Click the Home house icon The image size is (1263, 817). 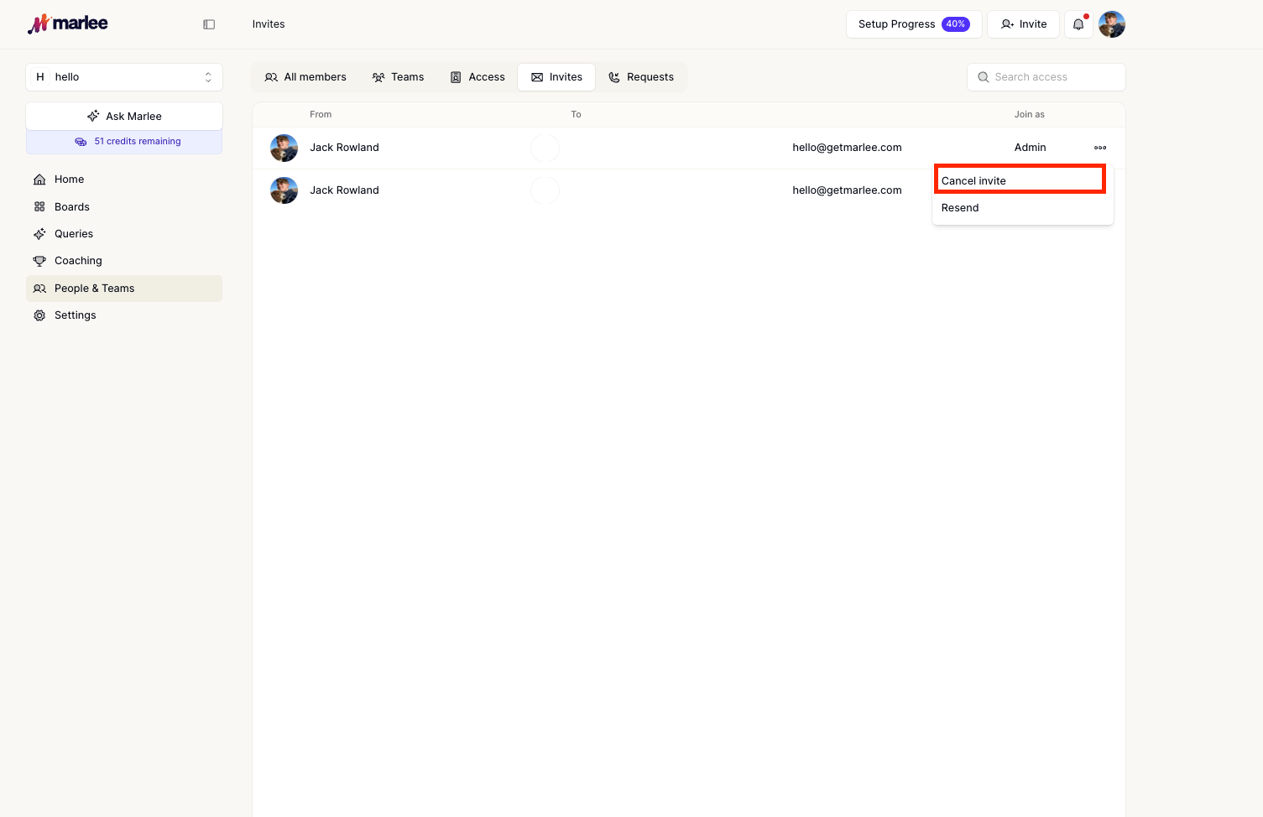click(x=39, y=180)
